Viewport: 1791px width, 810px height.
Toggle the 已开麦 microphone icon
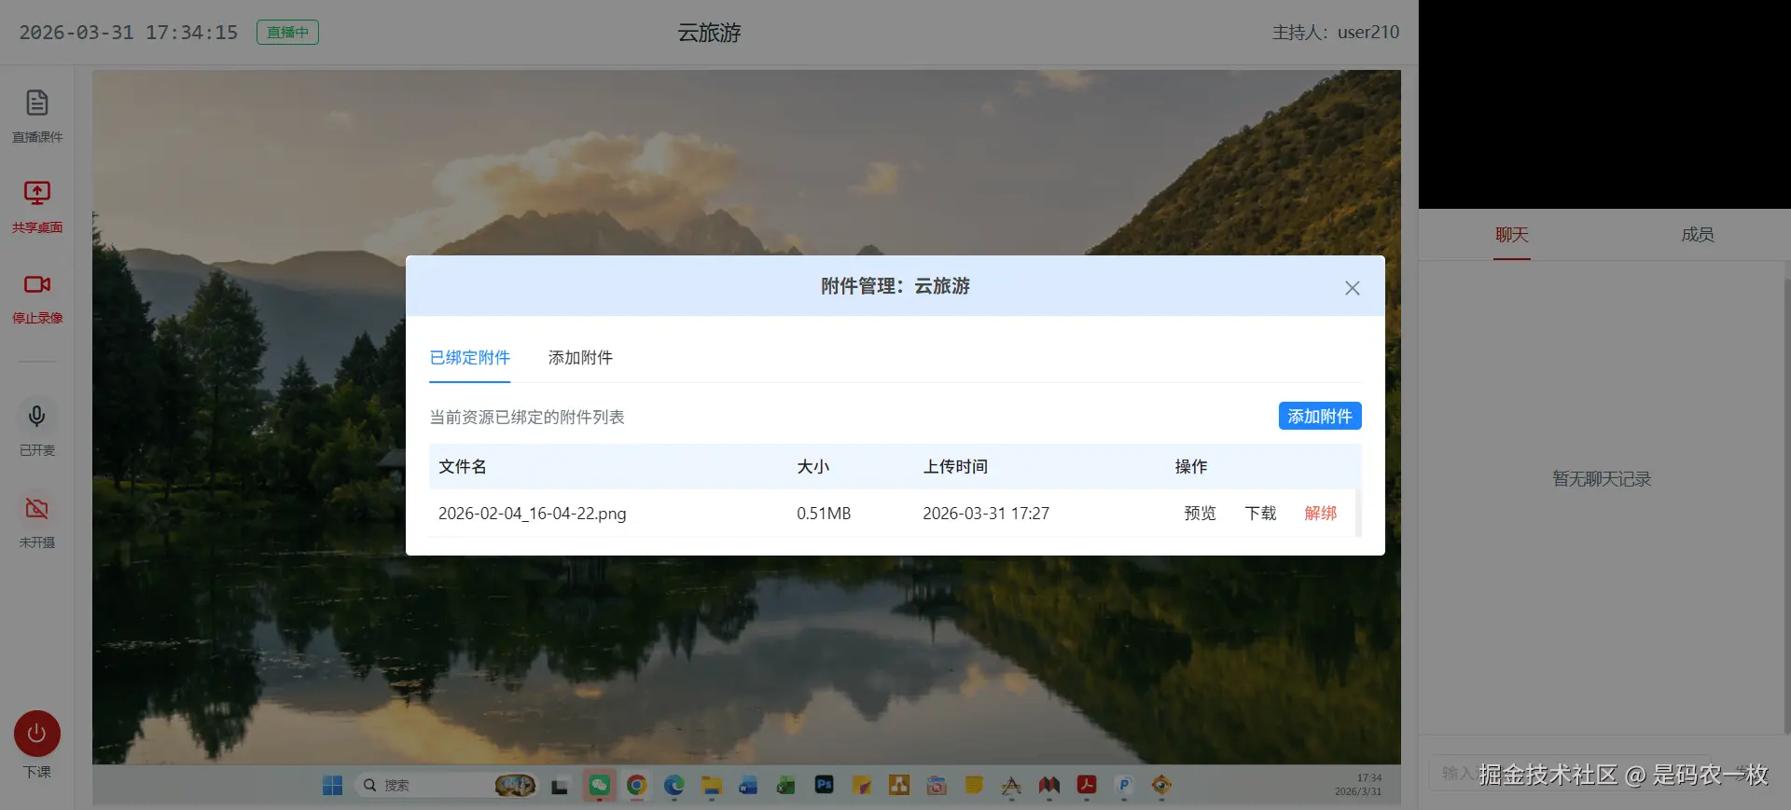(37, 416)
